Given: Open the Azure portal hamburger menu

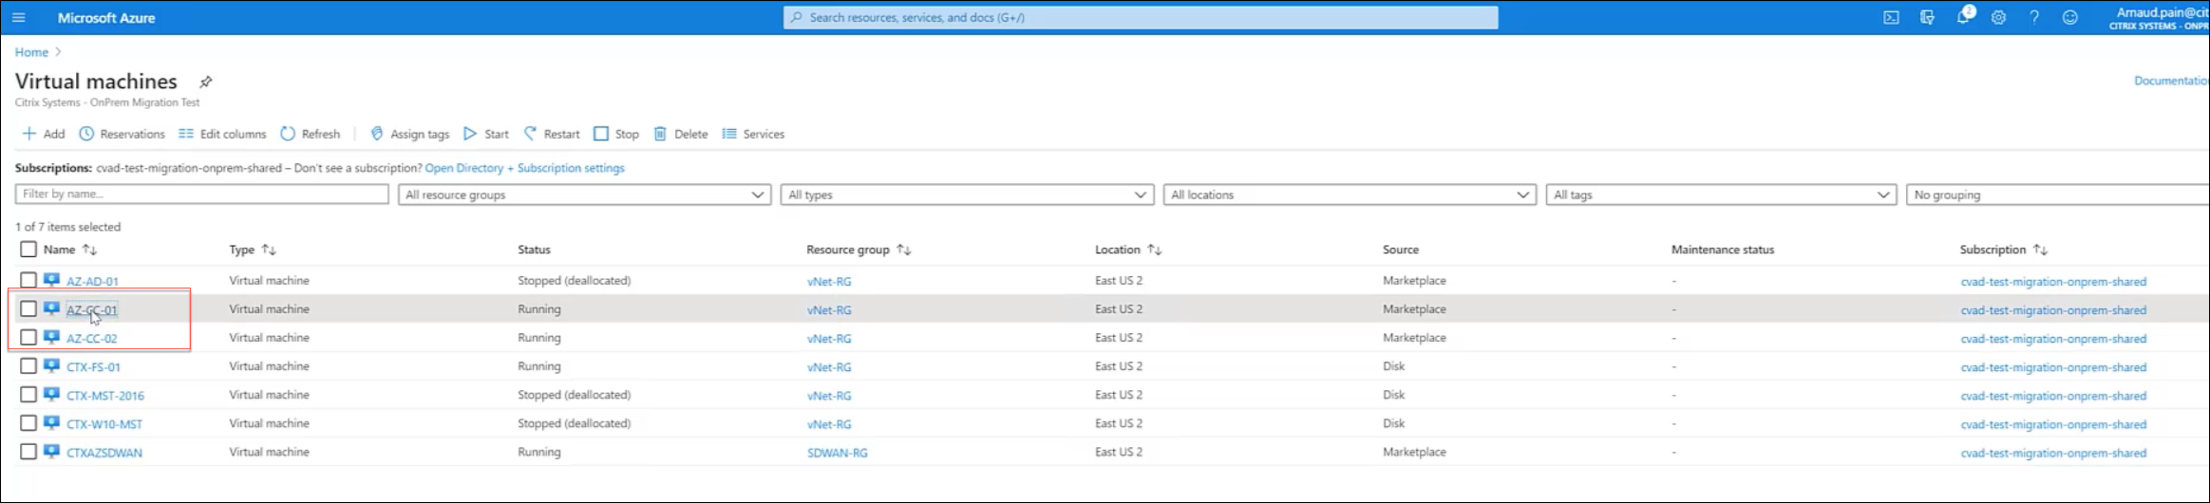Looking at the screenshot, I should coord(18,17).
